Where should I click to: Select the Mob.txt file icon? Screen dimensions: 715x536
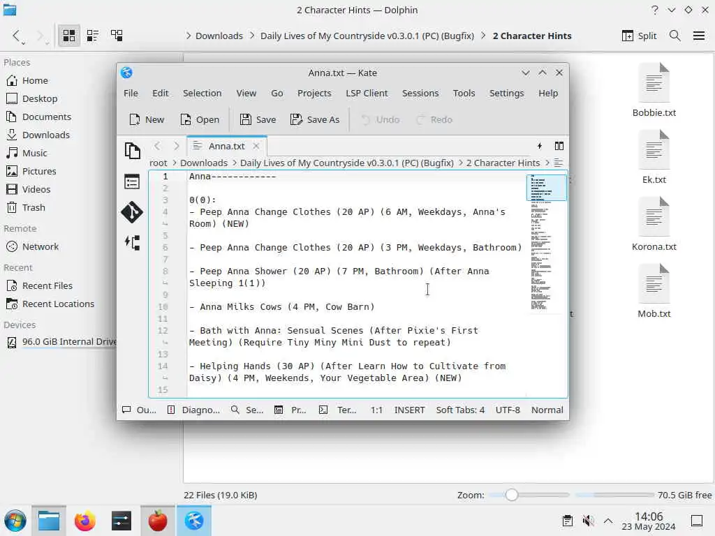click(x=654, y=283)
